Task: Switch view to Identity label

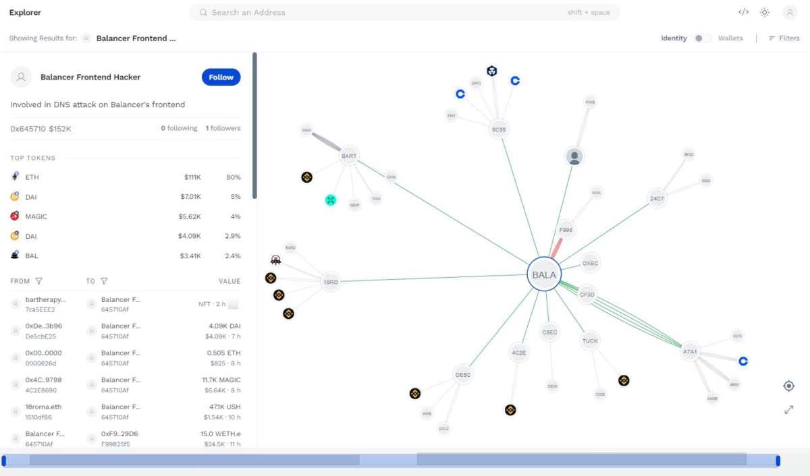Action: tap(674, 38)
